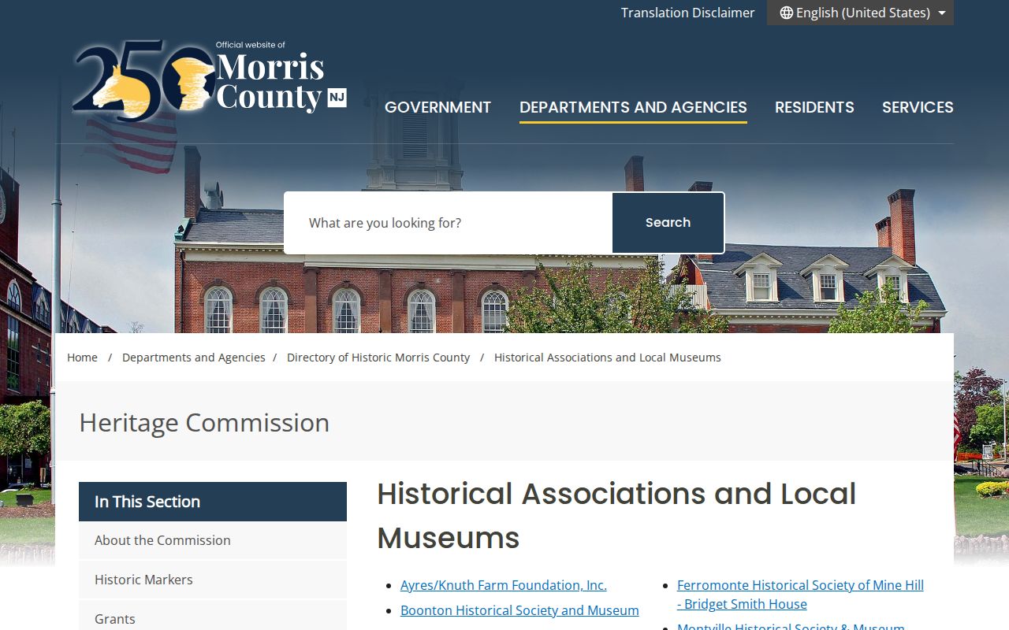Open Directory of Historic Morris County breadcrumb
The height and width of the screenshot is (630, 1009).
click(x=378, y=358)
